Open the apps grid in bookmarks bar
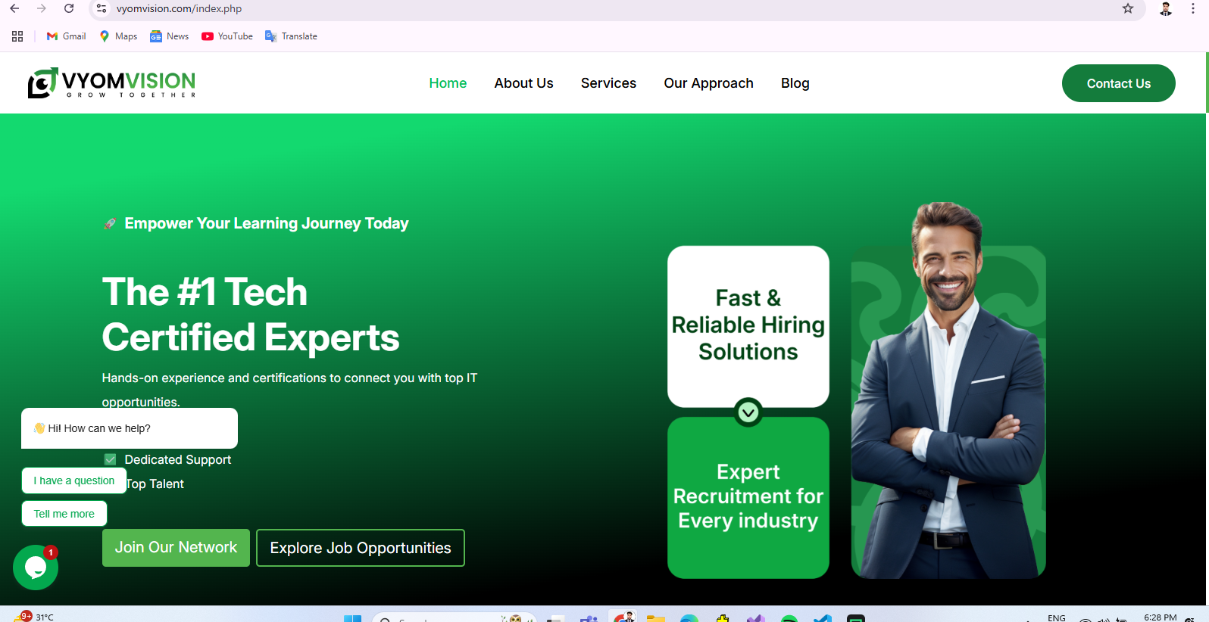1209x622 pixels. (17, 36)
